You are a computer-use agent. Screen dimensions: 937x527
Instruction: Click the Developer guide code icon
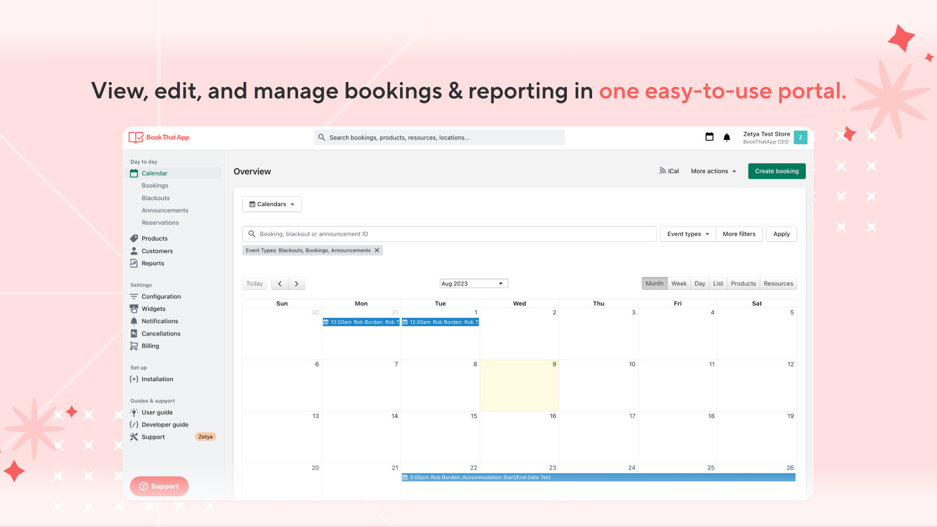[134, 425]
